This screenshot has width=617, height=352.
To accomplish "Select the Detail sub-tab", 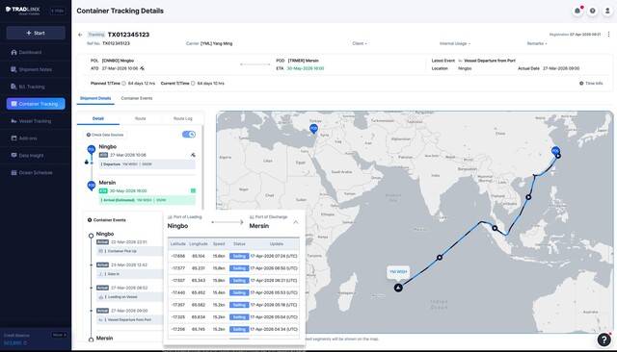I will [x=98, y=118].
